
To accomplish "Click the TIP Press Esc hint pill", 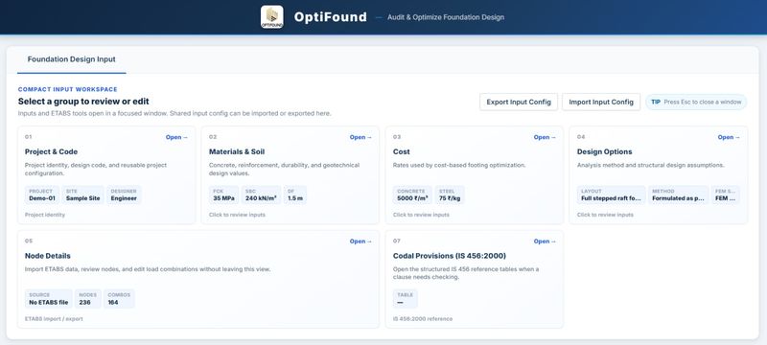I will (696, 103).
